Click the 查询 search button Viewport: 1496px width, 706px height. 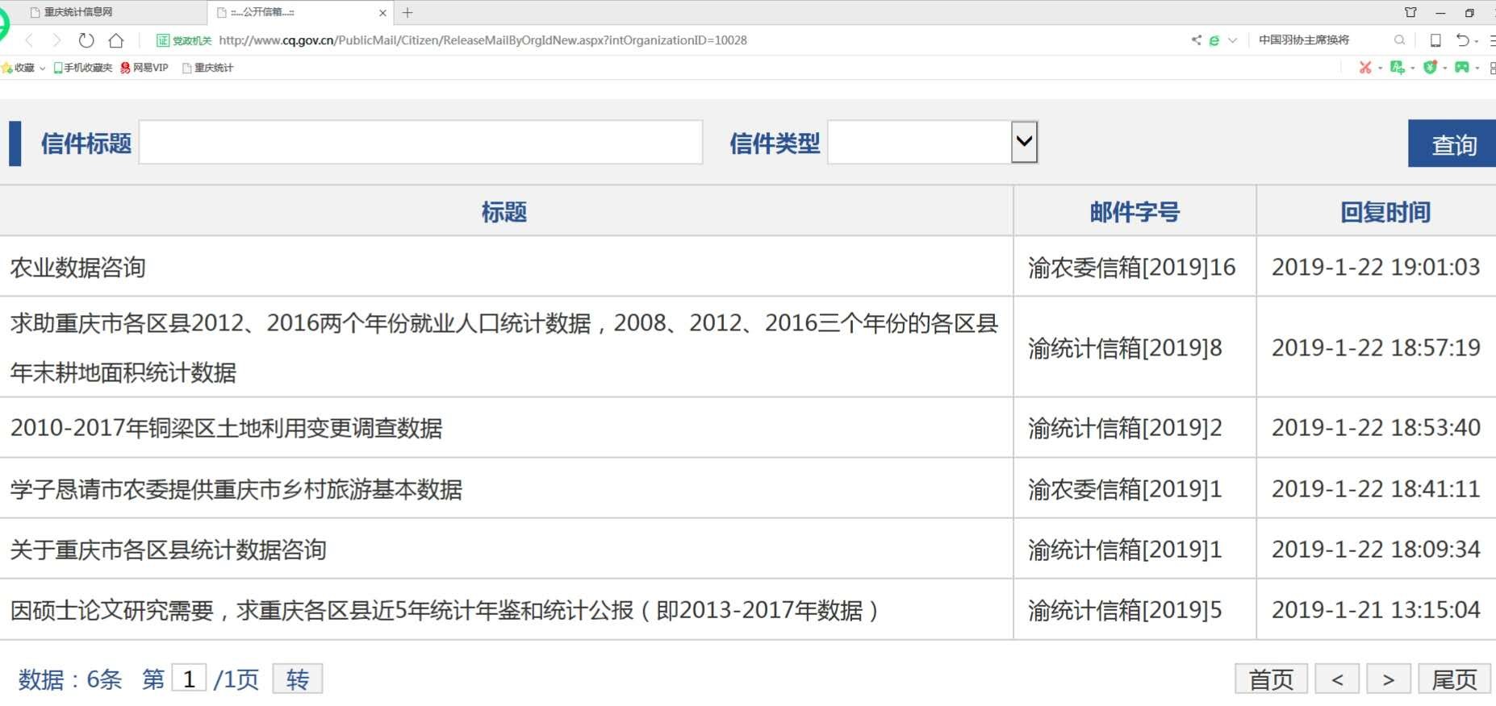tap(1452, 144)
